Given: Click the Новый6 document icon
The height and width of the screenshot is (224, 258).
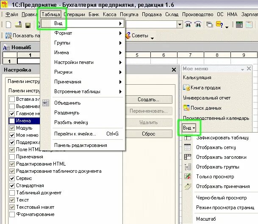Looking at the screenshot, I should tap(6, 47).
